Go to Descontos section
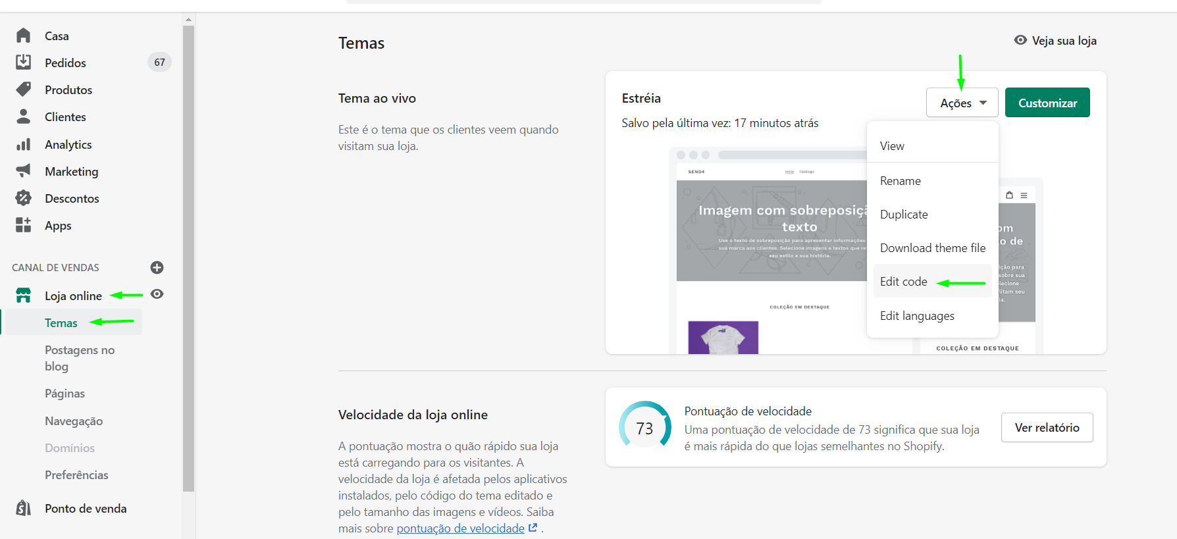1177x539 pixels. point(72,199)
